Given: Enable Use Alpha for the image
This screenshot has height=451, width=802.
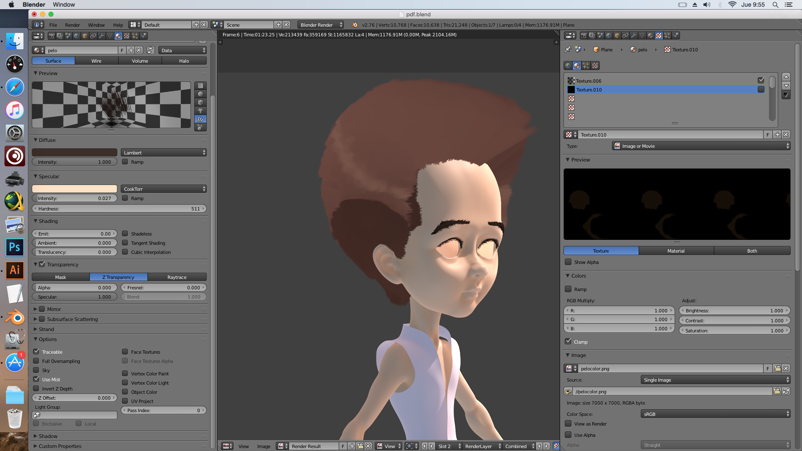Looking at the screenshot, I should 568,435.
